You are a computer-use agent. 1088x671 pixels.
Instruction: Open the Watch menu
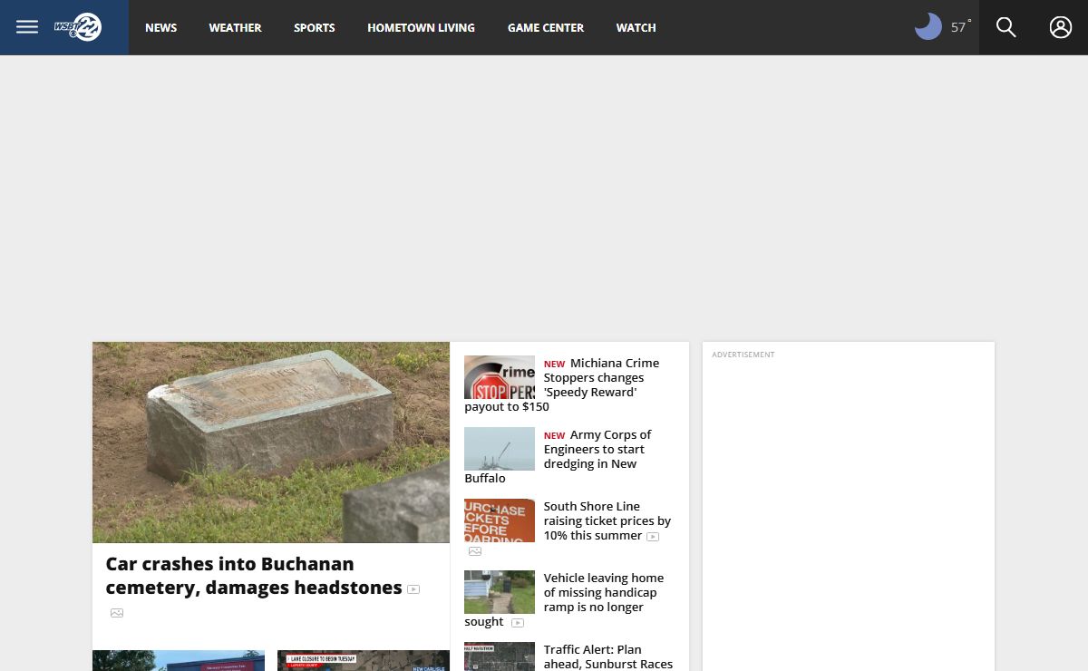636,27
